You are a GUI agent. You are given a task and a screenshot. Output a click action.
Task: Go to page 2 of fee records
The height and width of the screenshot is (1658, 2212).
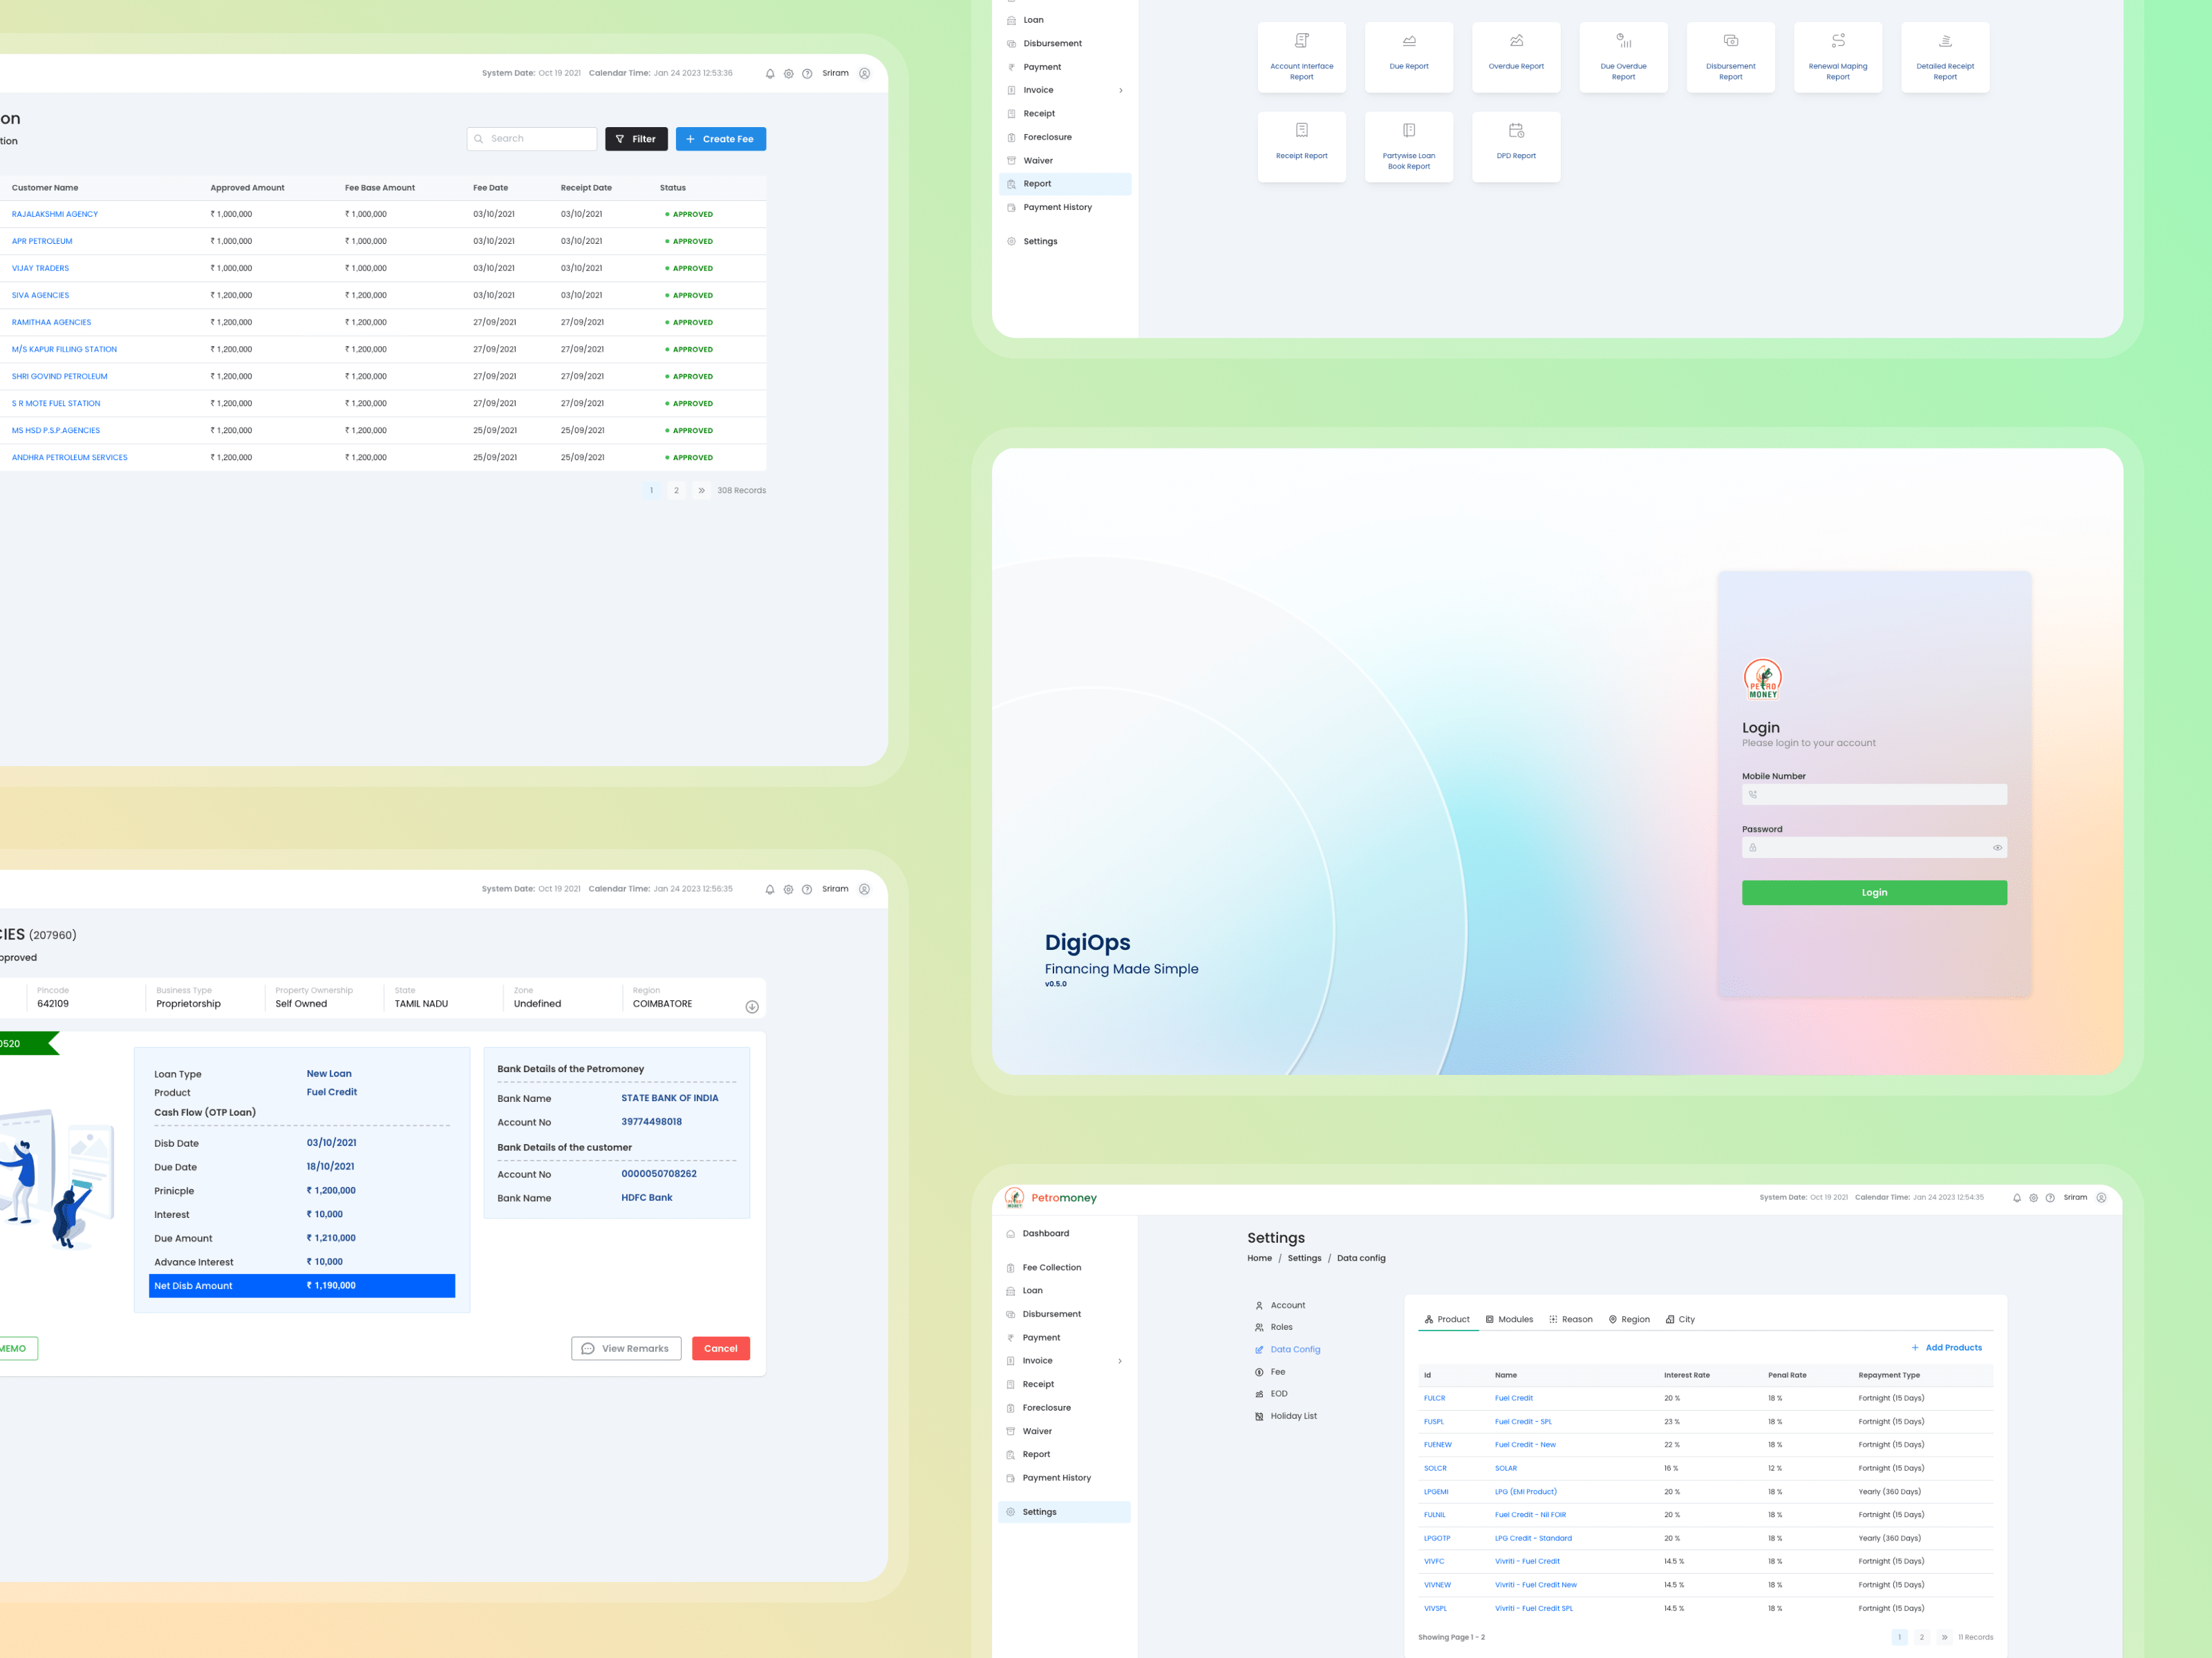pyautogui.click(x=676, y=490)
